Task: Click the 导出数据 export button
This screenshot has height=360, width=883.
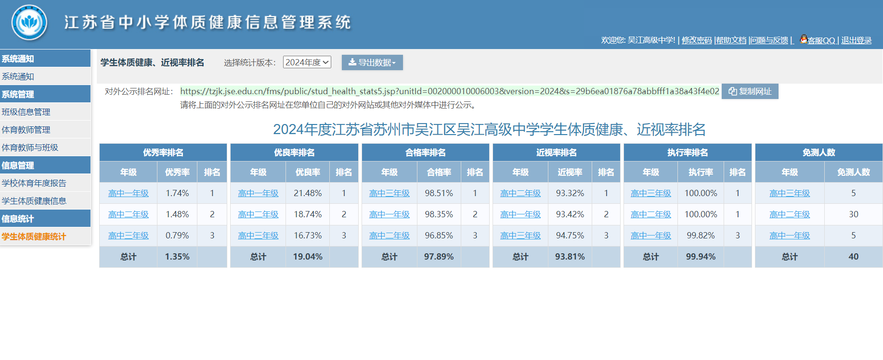Action: point(372,62)
